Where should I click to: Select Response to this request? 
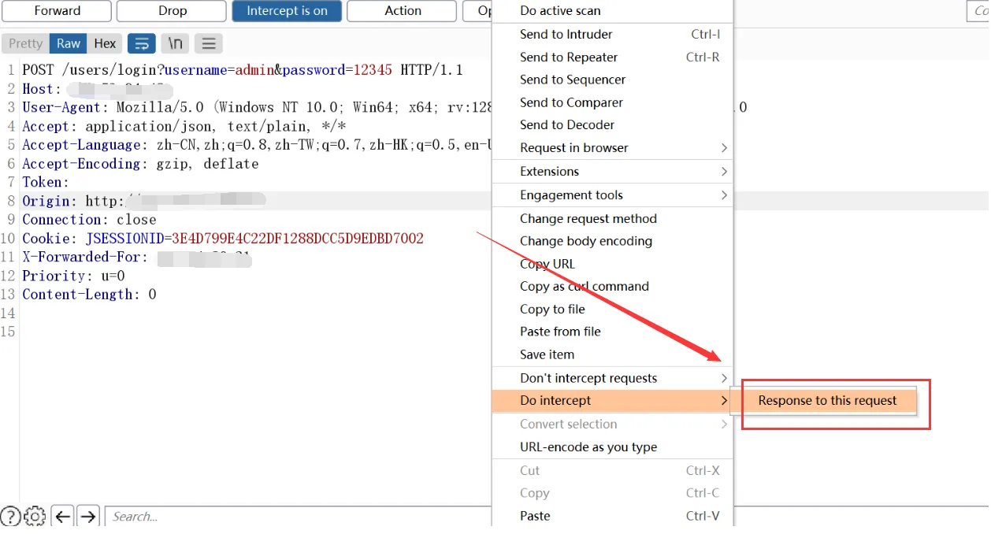tap(827, 400)
